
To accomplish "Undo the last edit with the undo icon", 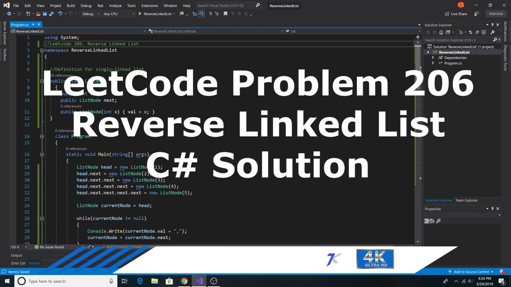I will coord(60,14).
